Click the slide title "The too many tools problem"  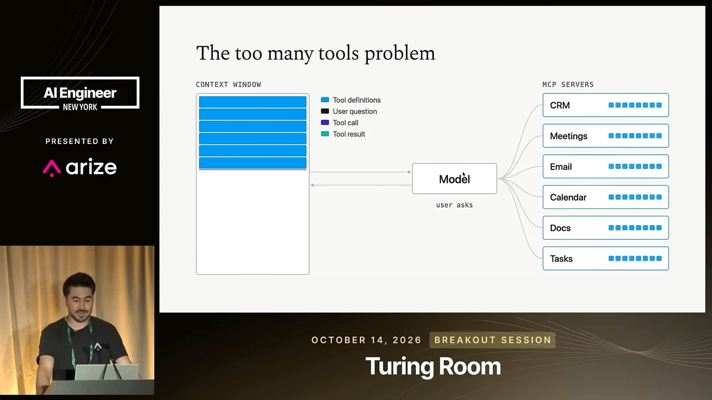click(x=316, y=53)
